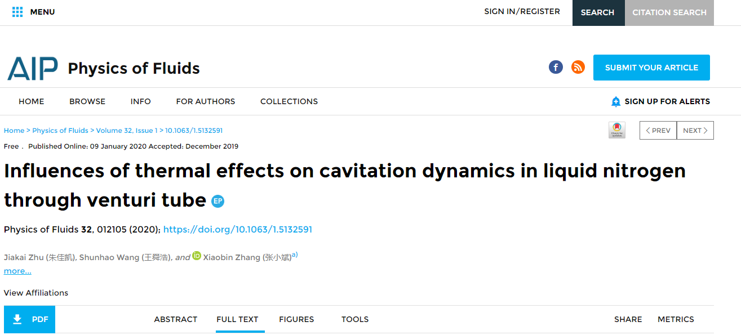Open the Facebook icon link
The width and height of the screenshot is (741, 335).
pos(556,68)
